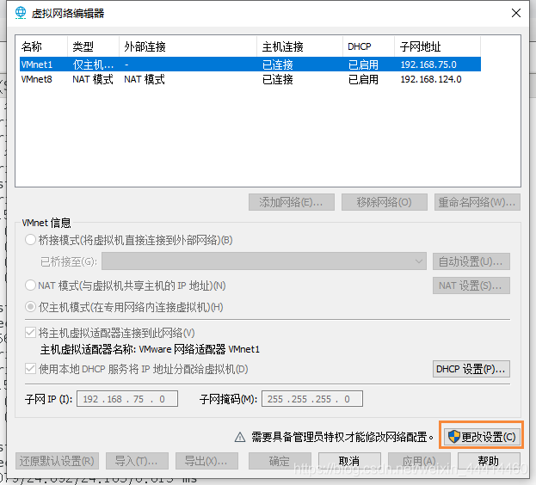Click the 已连接 cell in VMnet8 row
Screen dimensions: 536x485
tap(278, 79)
